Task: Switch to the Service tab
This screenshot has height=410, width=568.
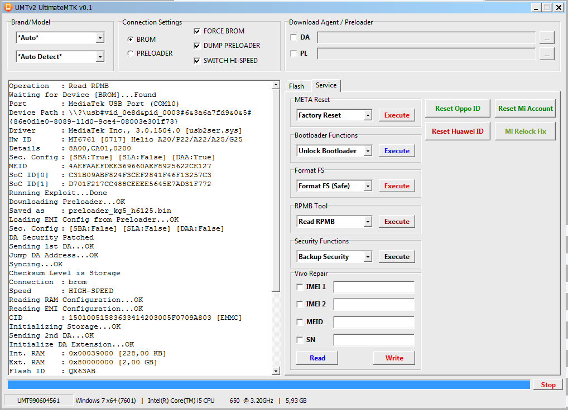Action: tap(326, 85)
